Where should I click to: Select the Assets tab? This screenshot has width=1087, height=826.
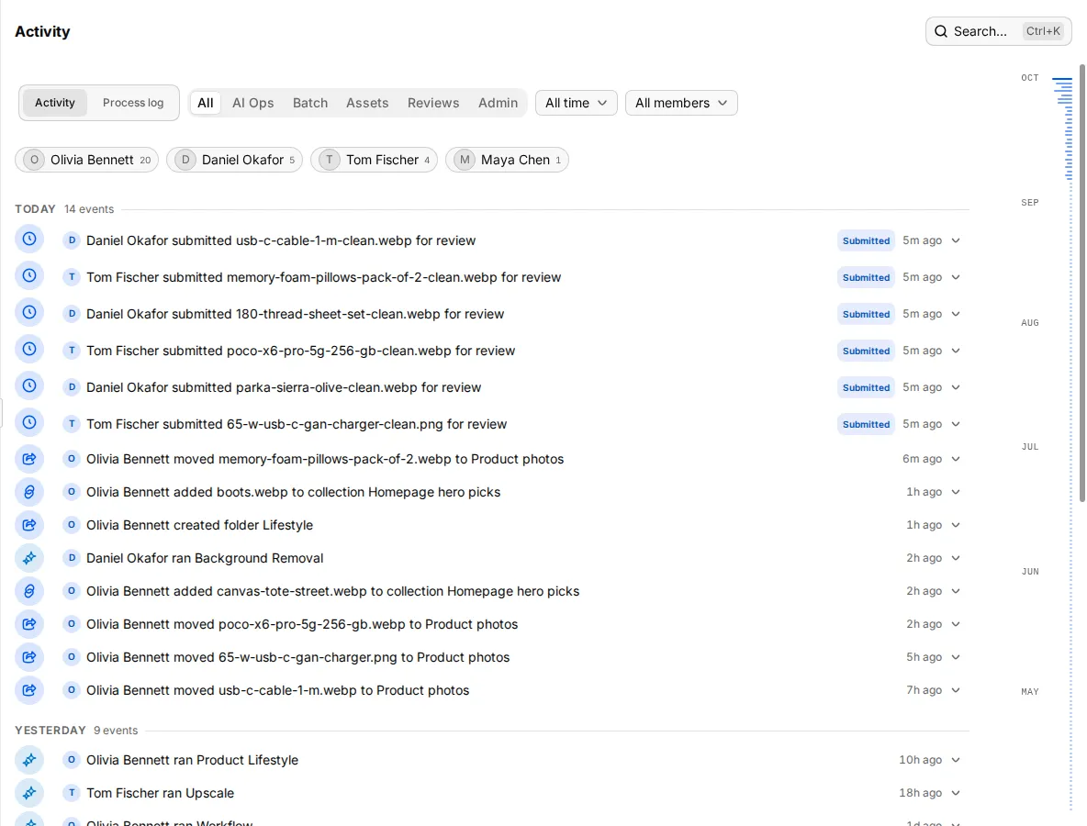[367, 103]
